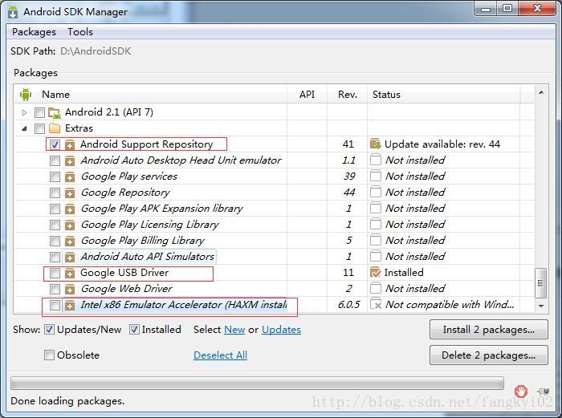562x418 pixels.
Task: Click the Extras folder icon
Action: (x=55, y=128)
